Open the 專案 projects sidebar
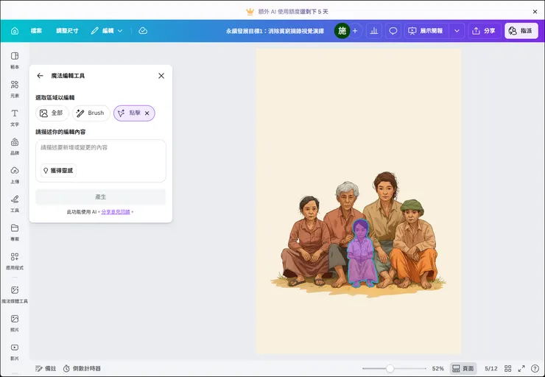 pos(15,233)
